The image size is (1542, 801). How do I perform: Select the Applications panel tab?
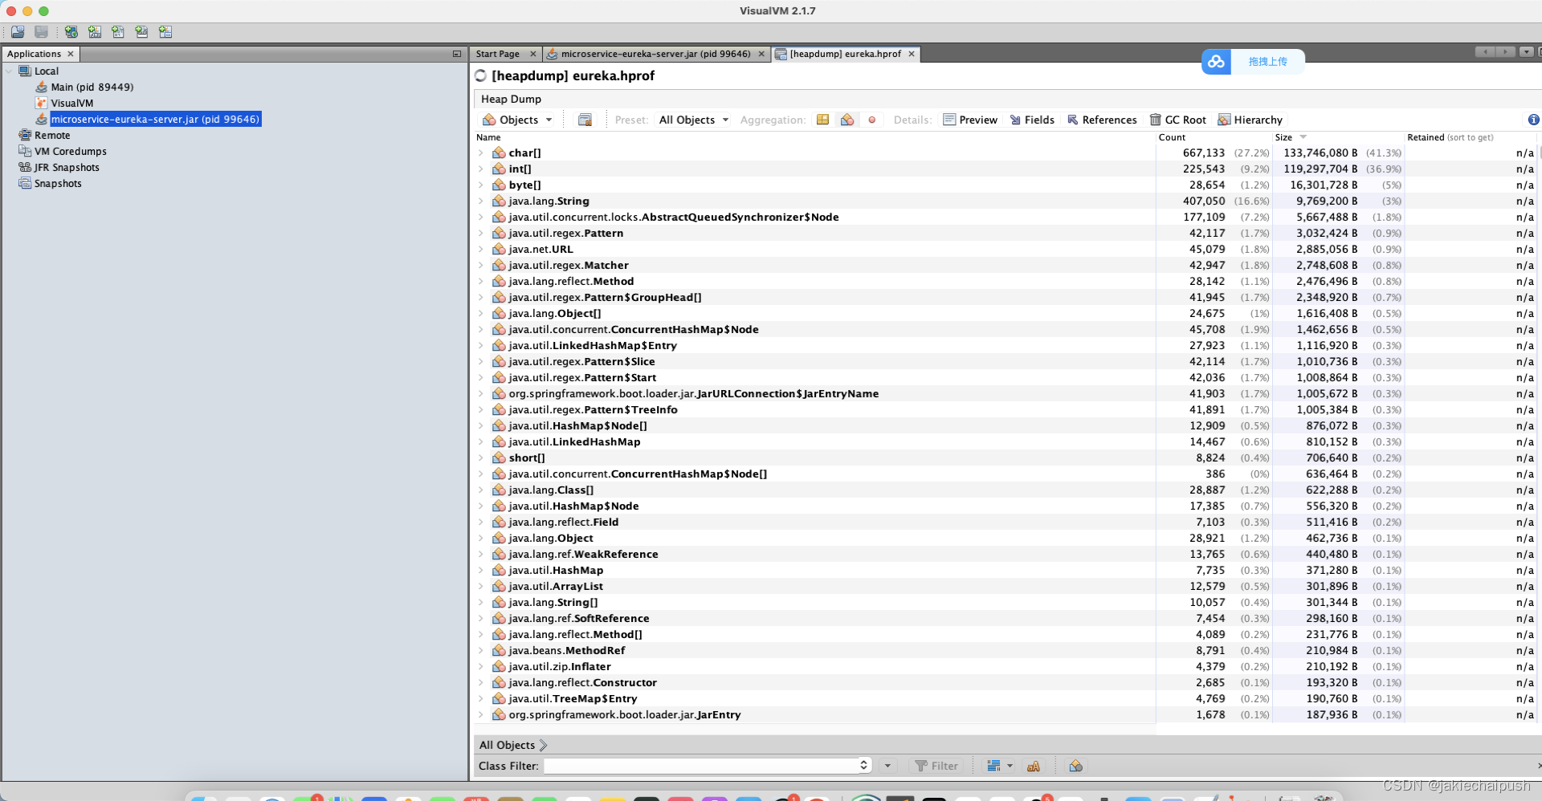point(34,54)
